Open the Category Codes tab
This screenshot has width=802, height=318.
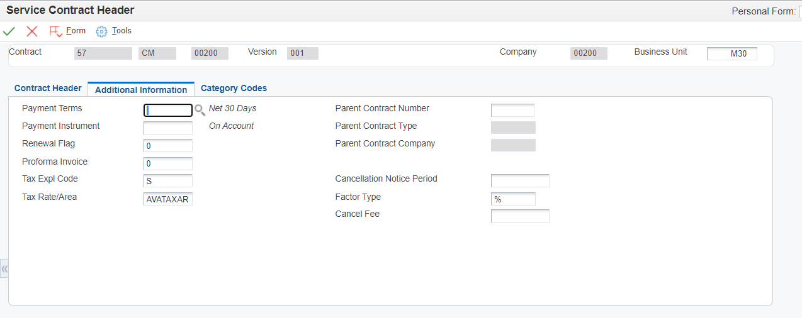pos(234,88)
